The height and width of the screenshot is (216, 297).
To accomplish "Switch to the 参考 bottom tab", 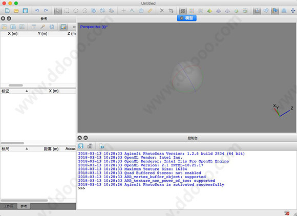I will (x=24, y=206).
